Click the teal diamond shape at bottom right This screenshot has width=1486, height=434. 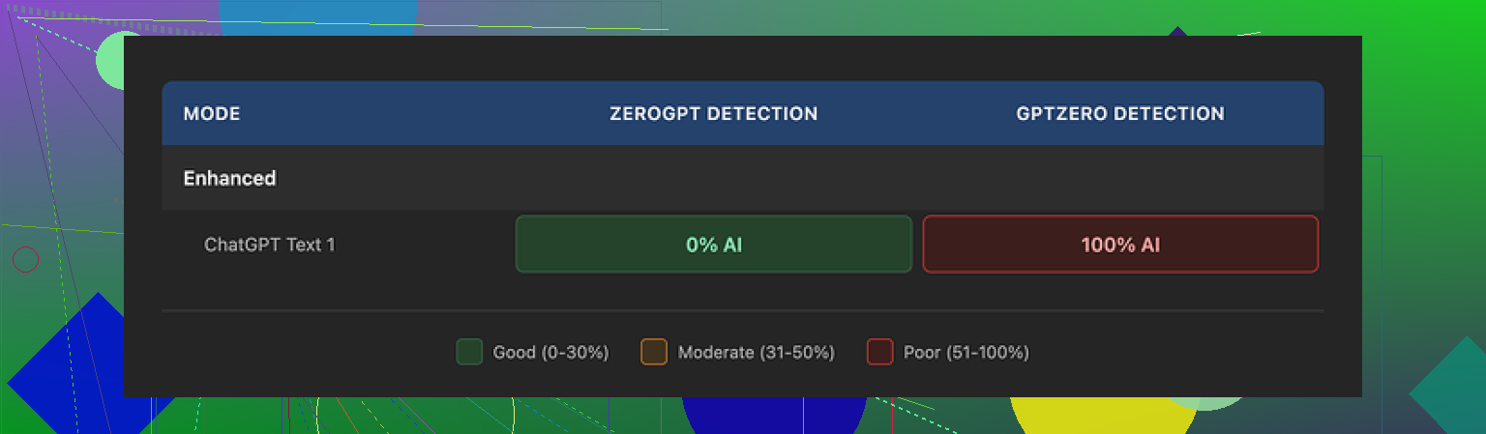1451,391
